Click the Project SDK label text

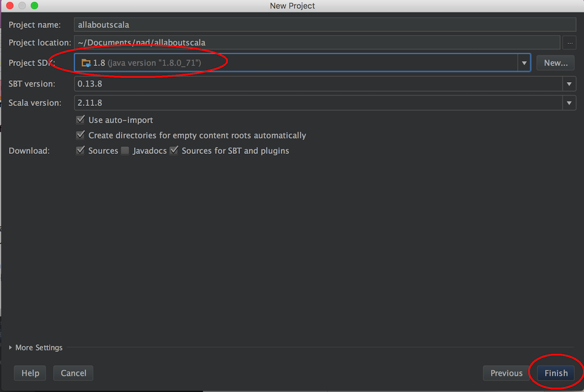click(x=32, y=63)
